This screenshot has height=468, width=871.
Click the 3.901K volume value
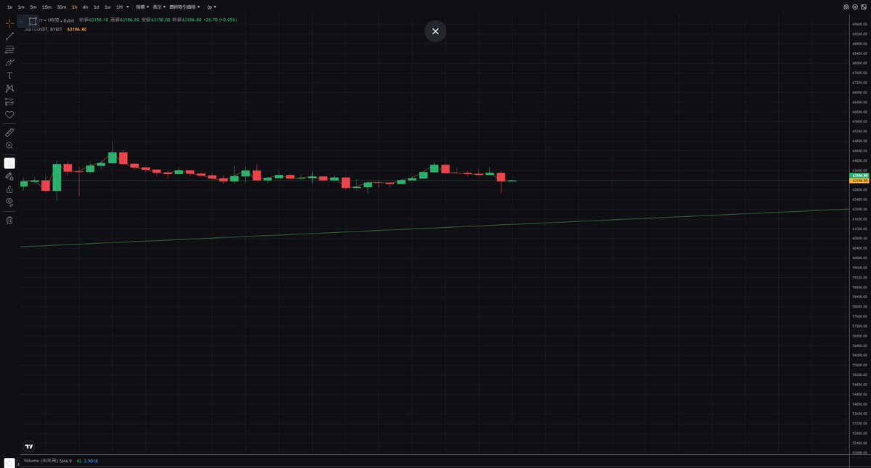(91, 461)
